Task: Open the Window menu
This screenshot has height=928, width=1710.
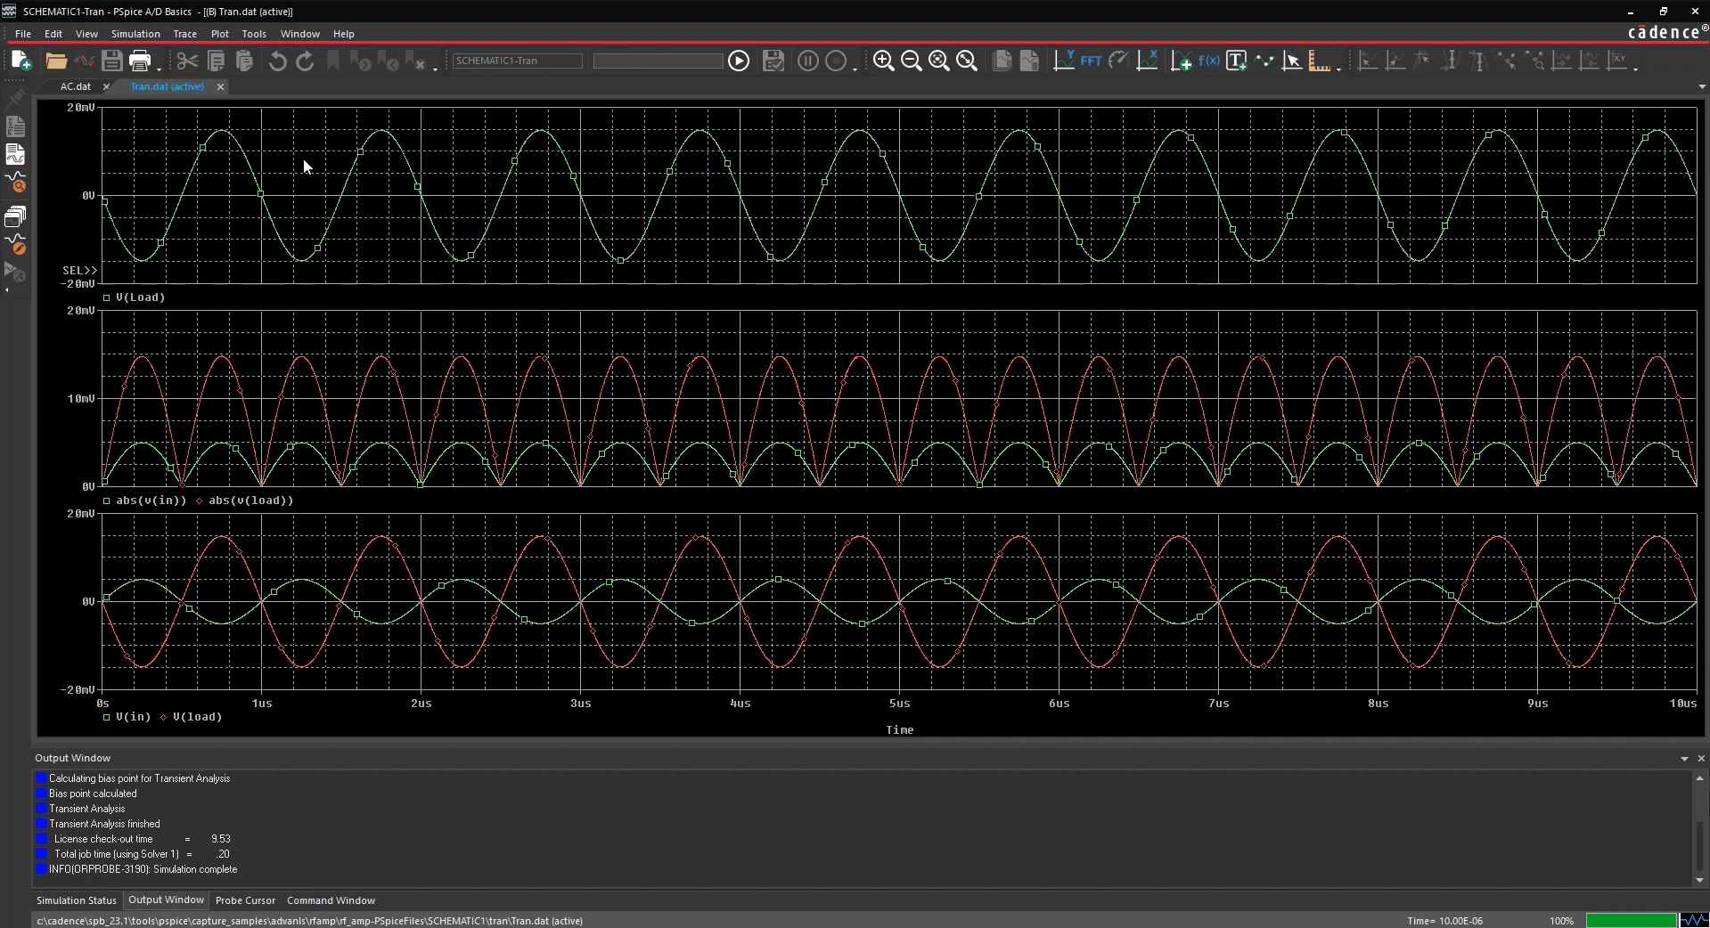Action: coord(300,34)
